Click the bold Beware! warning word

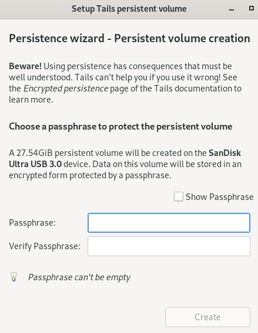point(25,66)
